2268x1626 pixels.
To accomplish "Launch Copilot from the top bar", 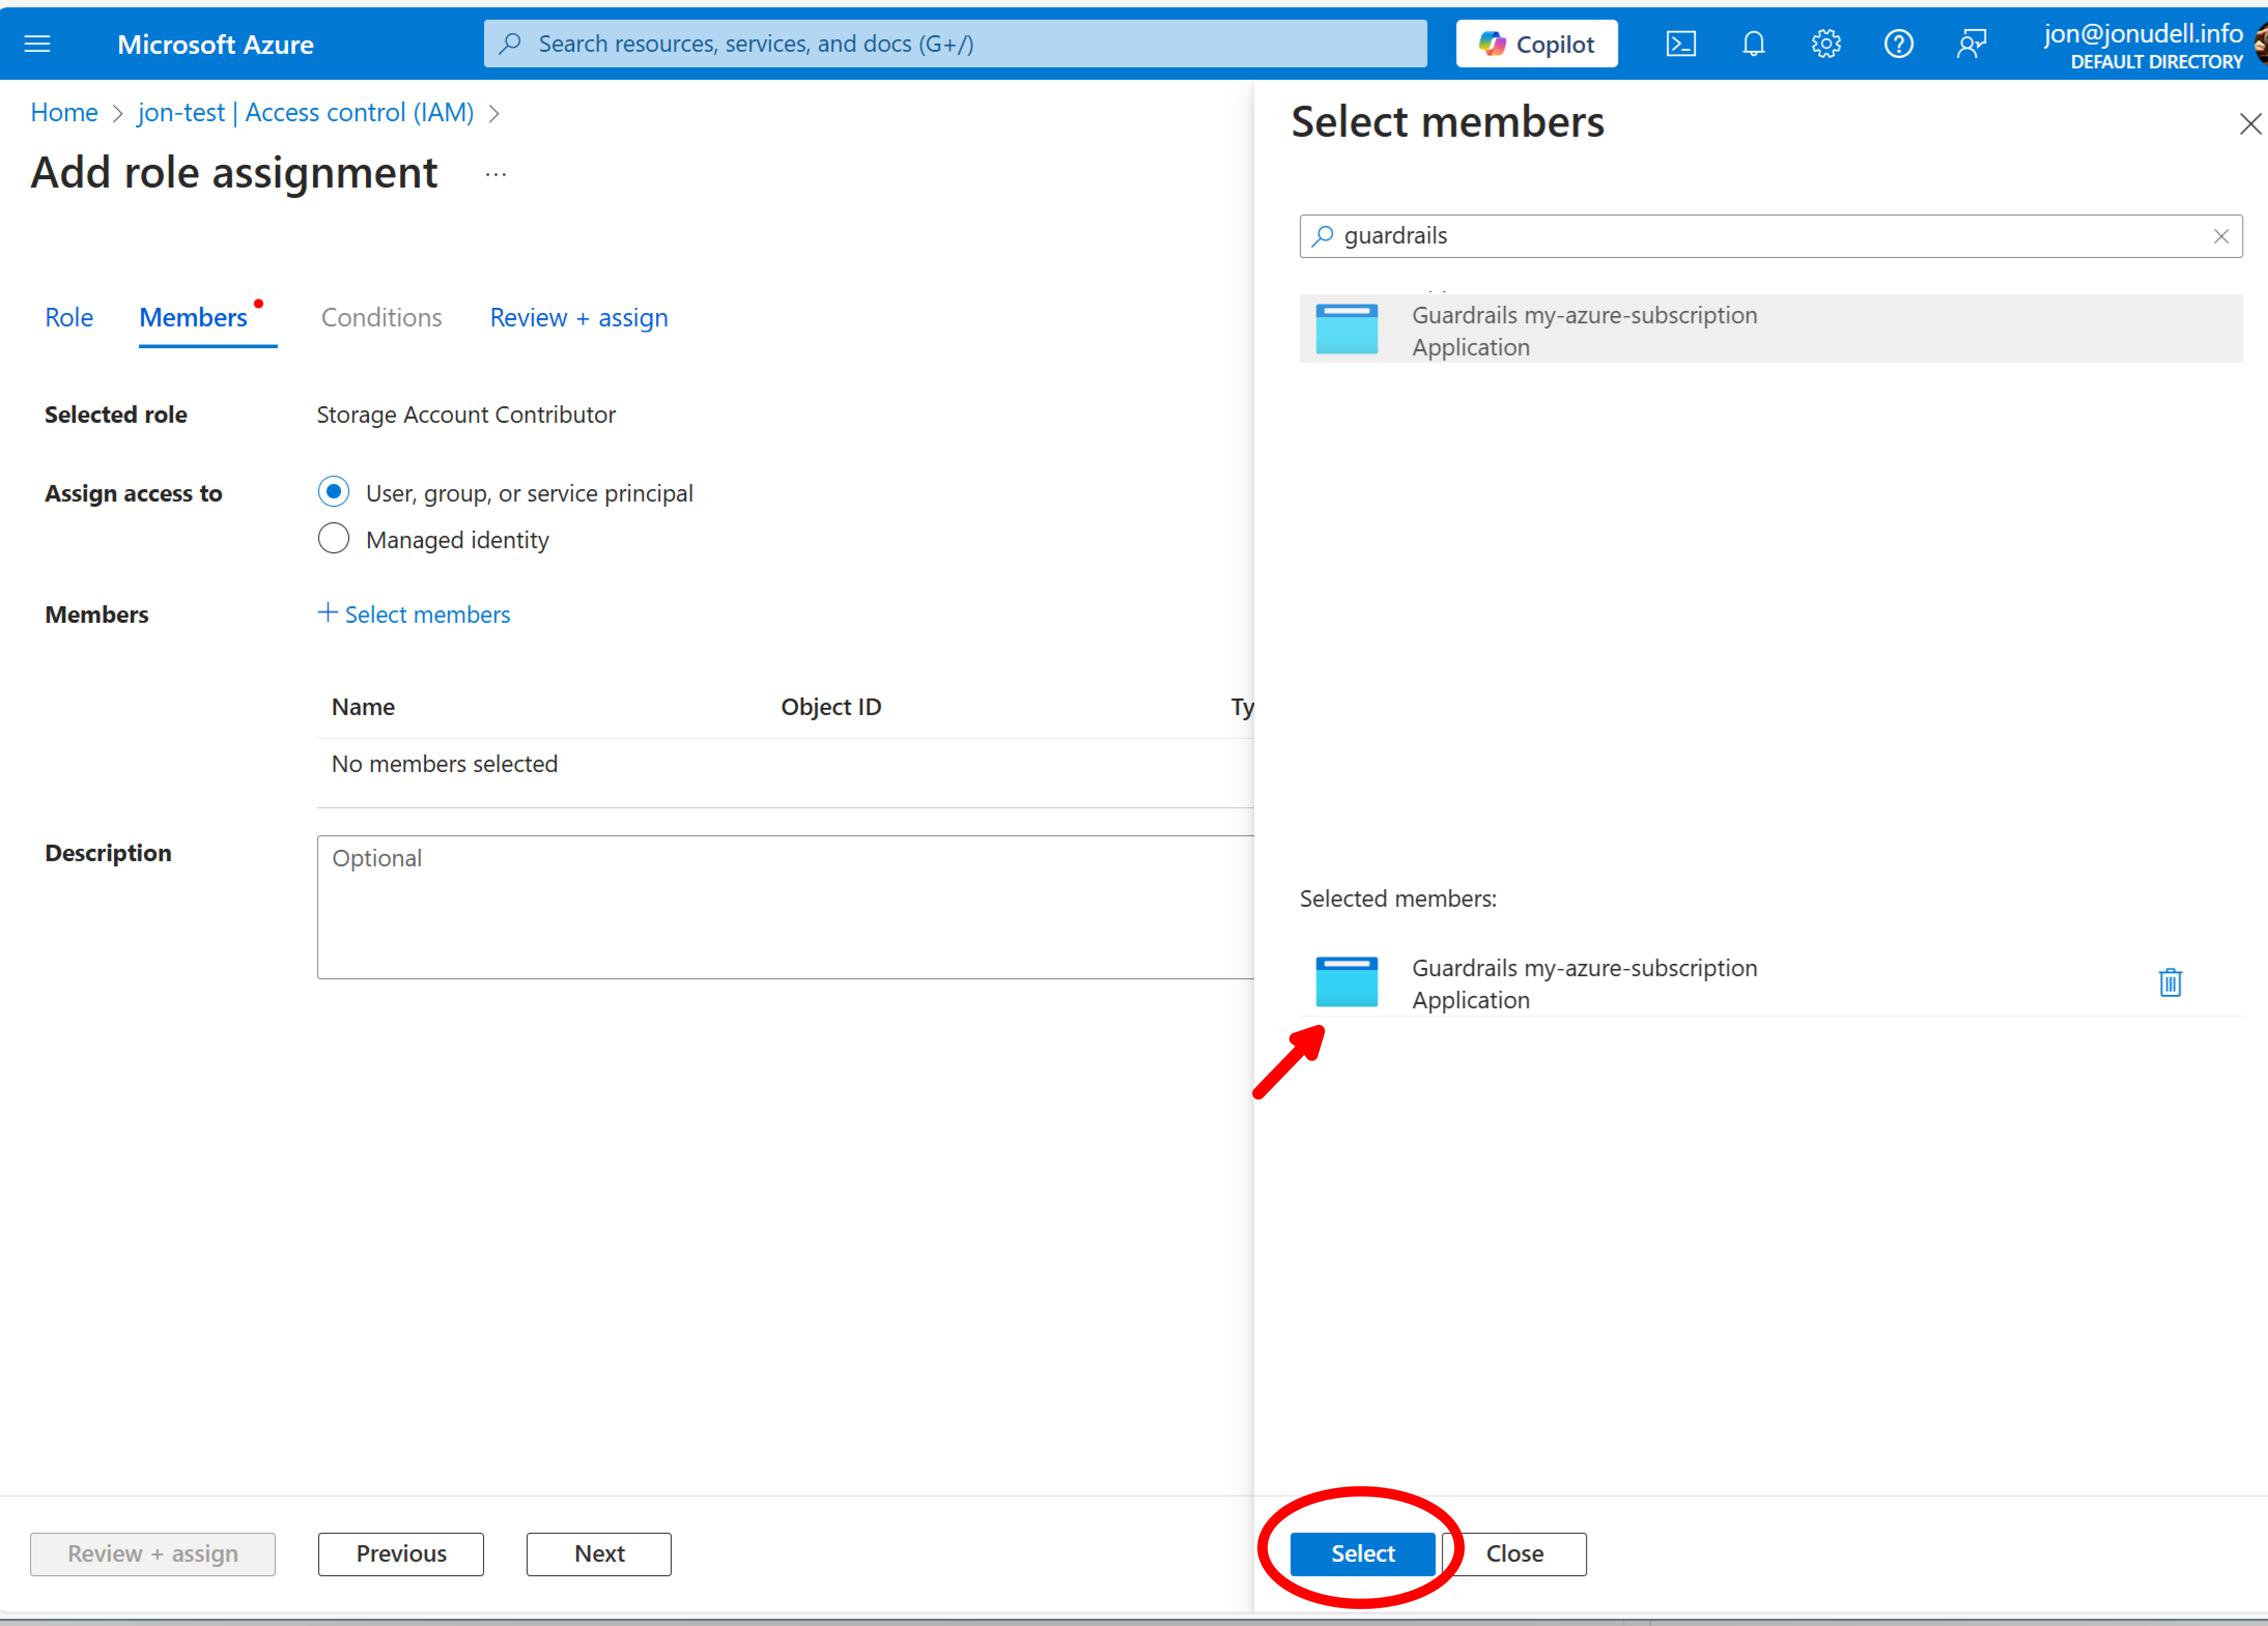I will coord(1536,43).
